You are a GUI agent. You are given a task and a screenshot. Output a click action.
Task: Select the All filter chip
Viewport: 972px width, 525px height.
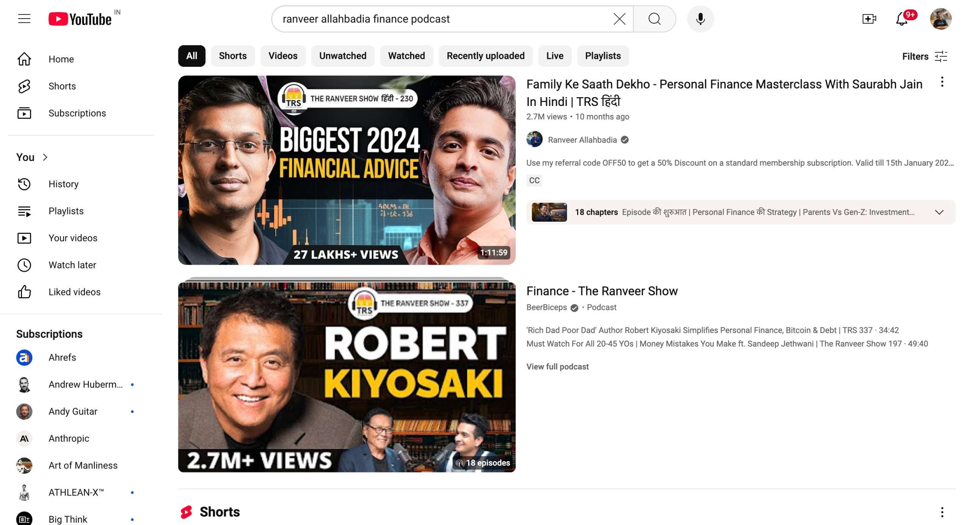point(192,56)
